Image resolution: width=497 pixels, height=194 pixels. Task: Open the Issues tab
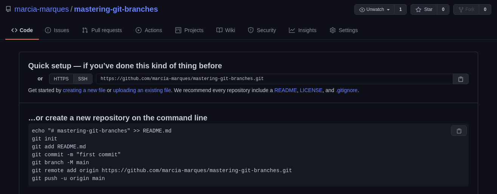click(x=57, y=30)
